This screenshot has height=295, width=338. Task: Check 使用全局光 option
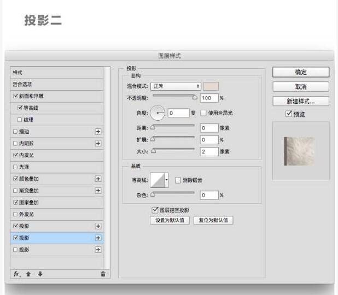pos(203,113)
